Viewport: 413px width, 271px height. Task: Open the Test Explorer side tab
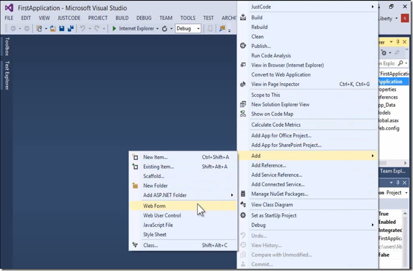7,76
